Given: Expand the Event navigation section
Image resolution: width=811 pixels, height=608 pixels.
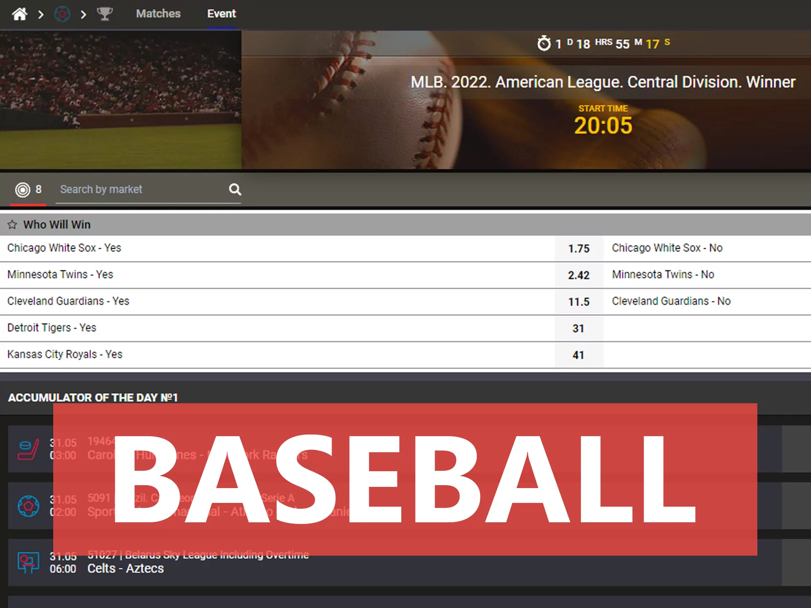Looking at the screenshot, I should point(223,11).
